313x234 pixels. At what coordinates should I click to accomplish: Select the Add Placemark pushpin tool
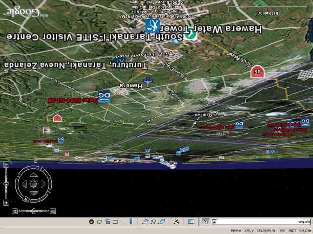click(x=177, y=221)
